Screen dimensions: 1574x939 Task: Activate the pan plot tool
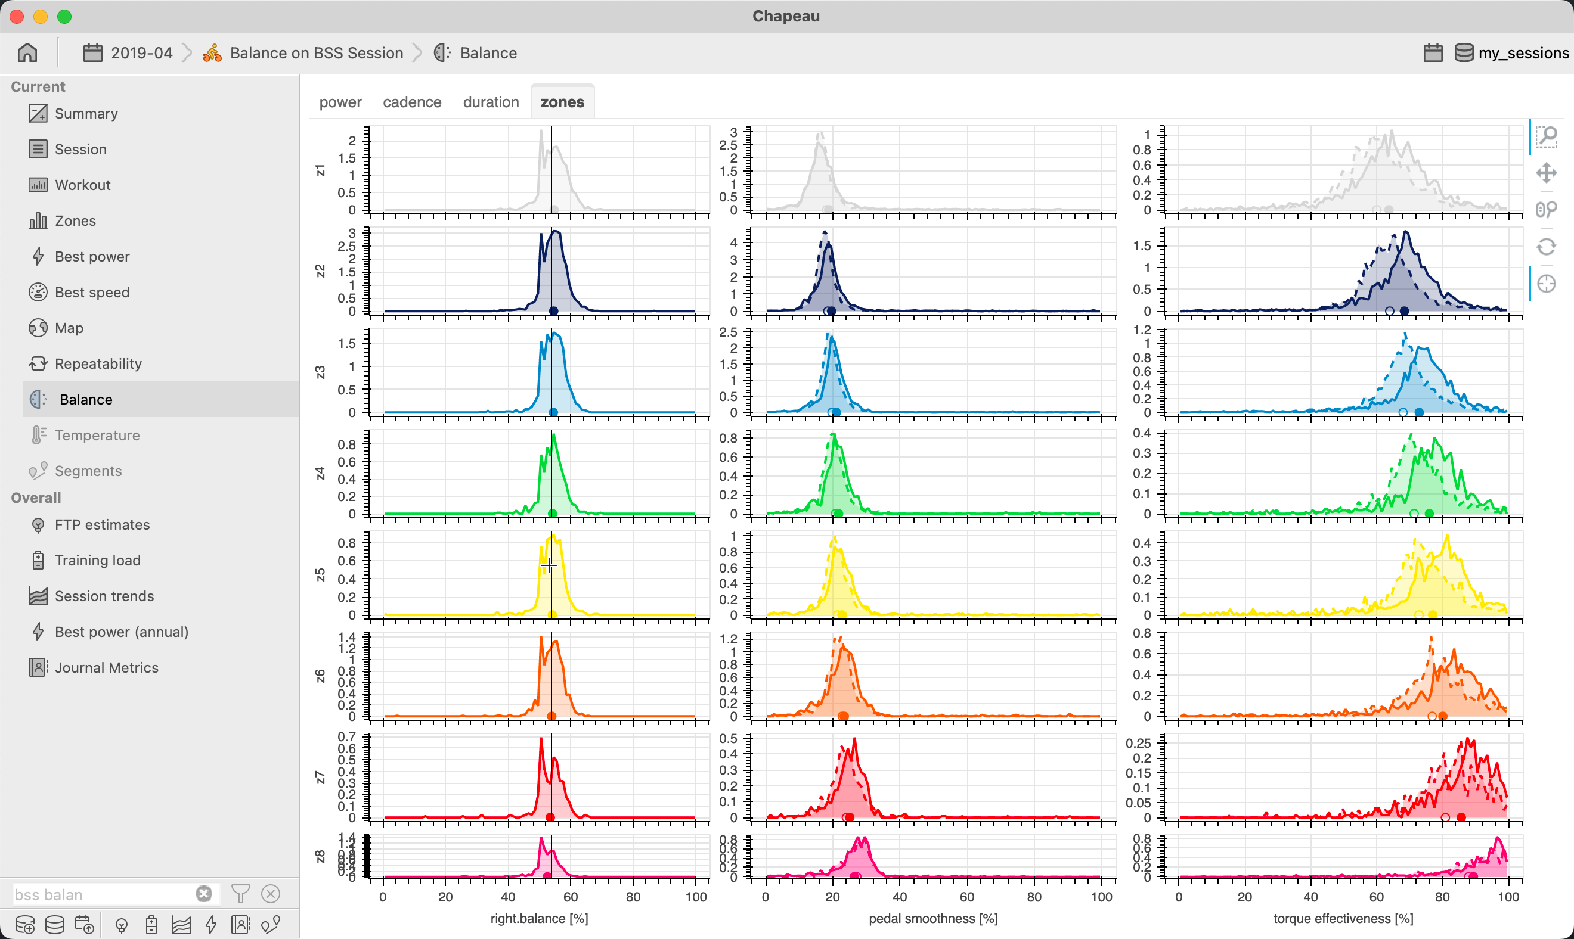1546,173
